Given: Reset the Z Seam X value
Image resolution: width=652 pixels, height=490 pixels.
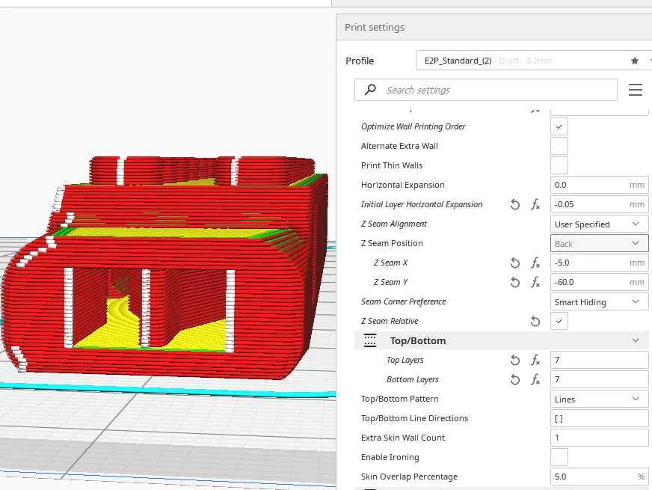Looking at the screenshot, I should click(x=515, y=263).
